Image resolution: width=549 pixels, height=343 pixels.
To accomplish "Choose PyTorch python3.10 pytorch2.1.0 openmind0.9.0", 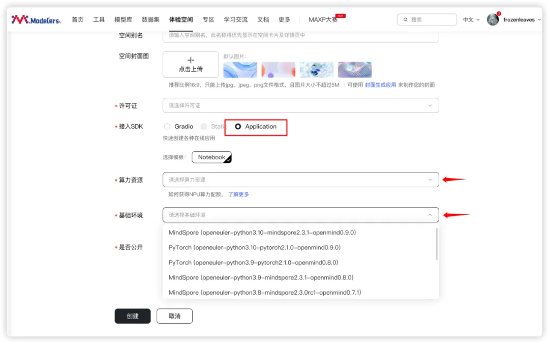I will [x=254, y=247].
